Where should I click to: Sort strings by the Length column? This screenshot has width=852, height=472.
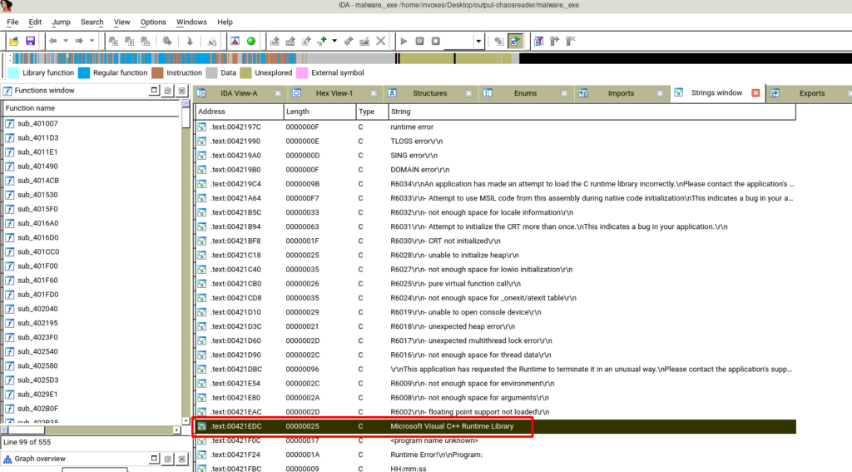[x=319, y=112]
